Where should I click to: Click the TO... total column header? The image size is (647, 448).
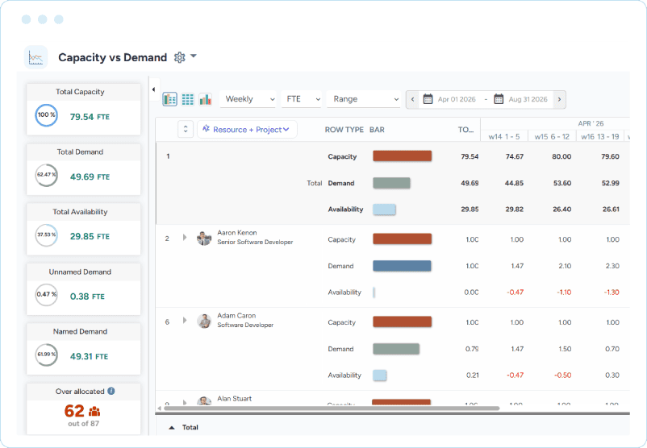(465, 130)
